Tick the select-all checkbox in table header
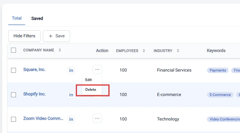 point(14,50)
